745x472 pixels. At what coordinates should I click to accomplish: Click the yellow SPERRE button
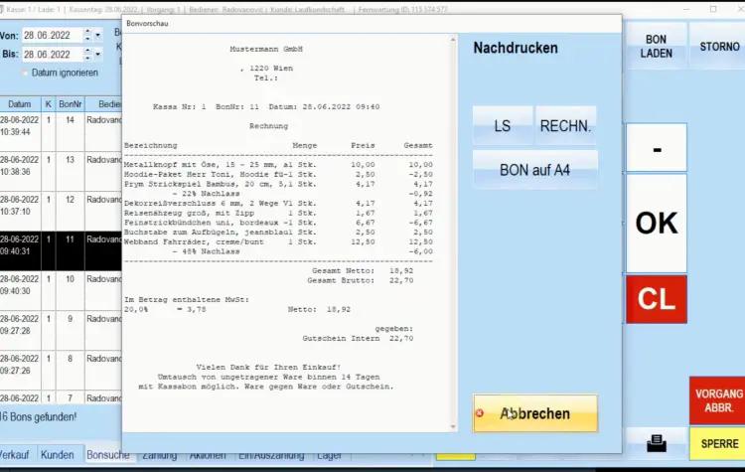pos(718,443)
